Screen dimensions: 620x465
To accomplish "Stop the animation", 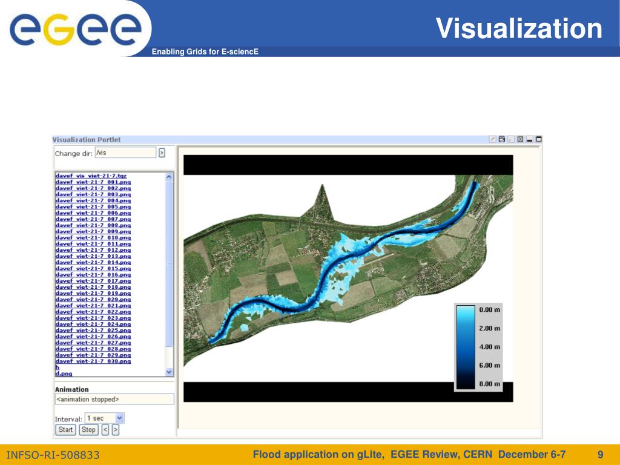I will coord(88,430).
